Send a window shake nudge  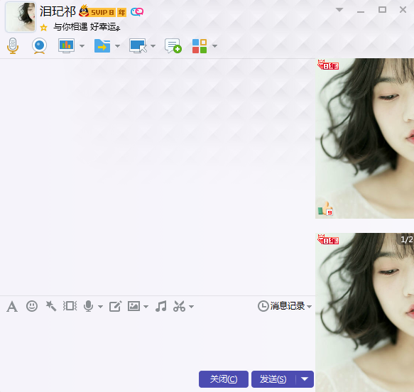(70, 306)
